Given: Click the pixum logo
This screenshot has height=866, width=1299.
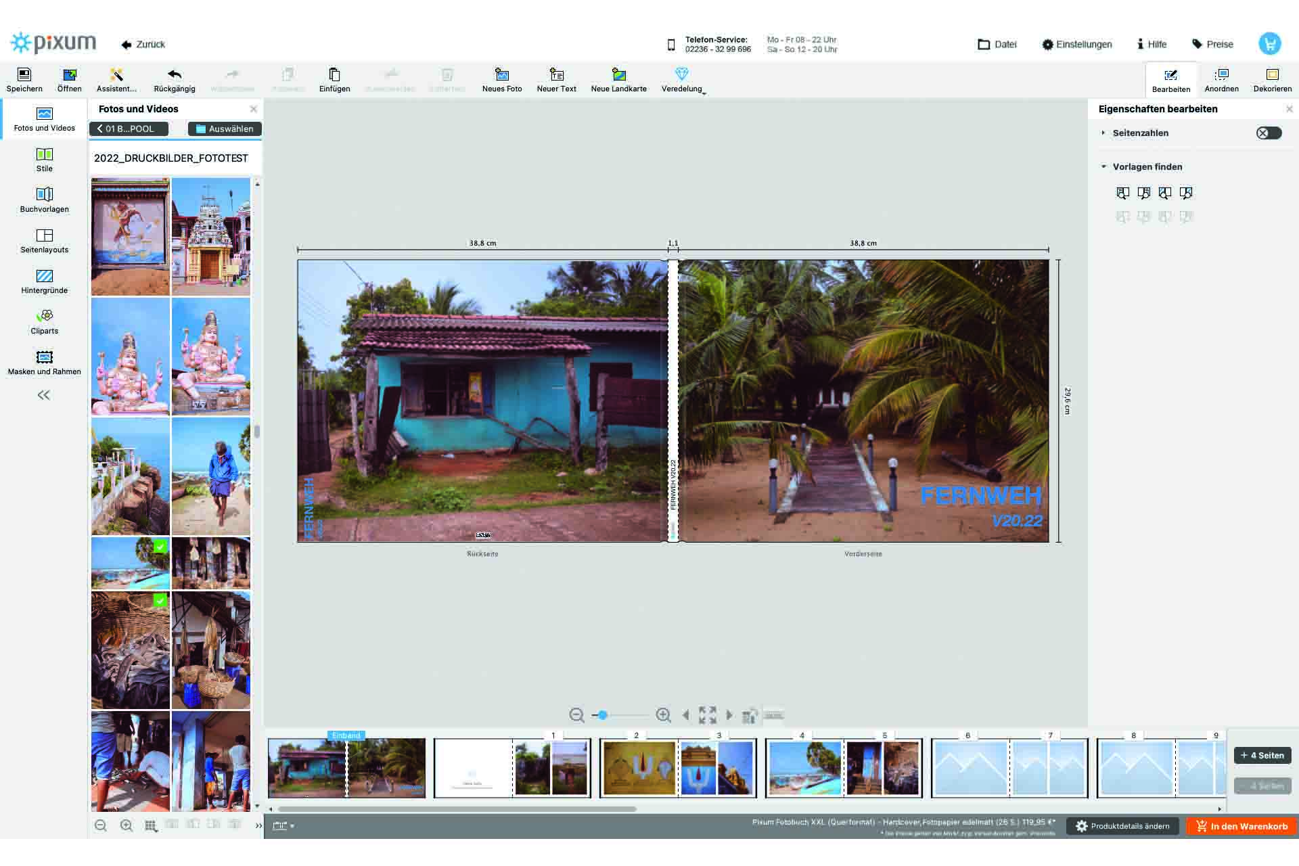Looking at the screenshot, I should click(53, 43).
